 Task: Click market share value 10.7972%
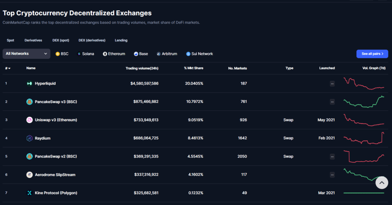click(195, 102)
